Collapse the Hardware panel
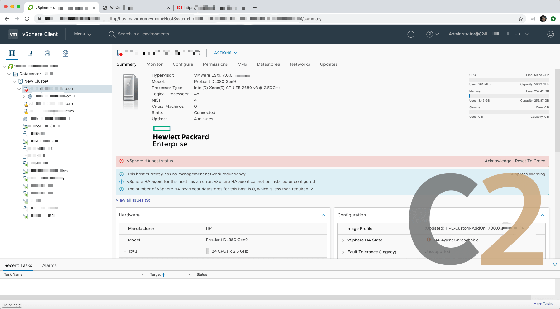The image size is (560, 309). pos(323,215)
